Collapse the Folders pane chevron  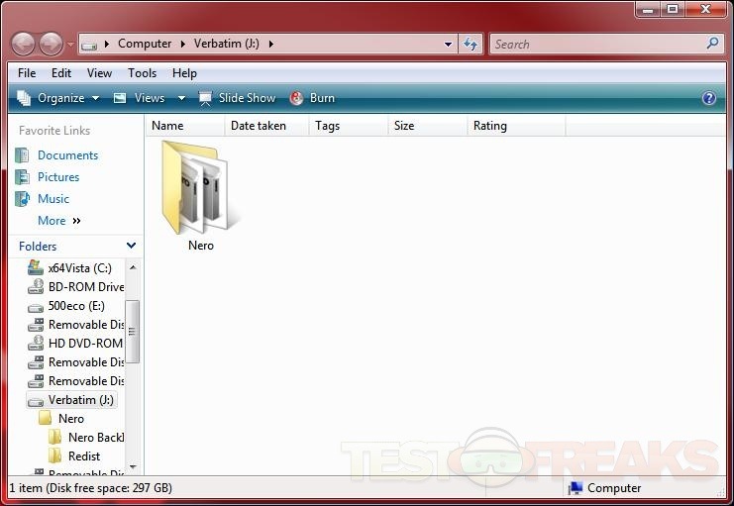pos(131,246)
